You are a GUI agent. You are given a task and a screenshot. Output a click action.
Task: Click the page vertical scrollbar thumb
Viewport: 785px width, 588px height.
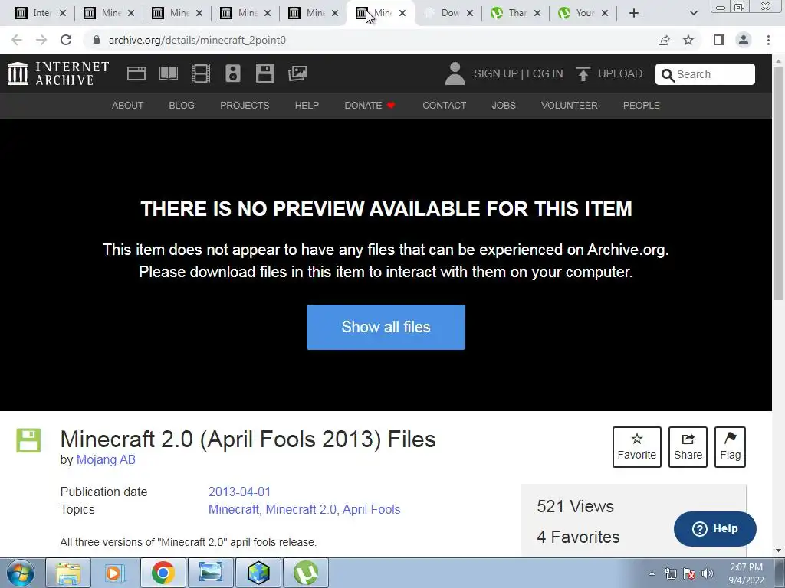[779, 182]
